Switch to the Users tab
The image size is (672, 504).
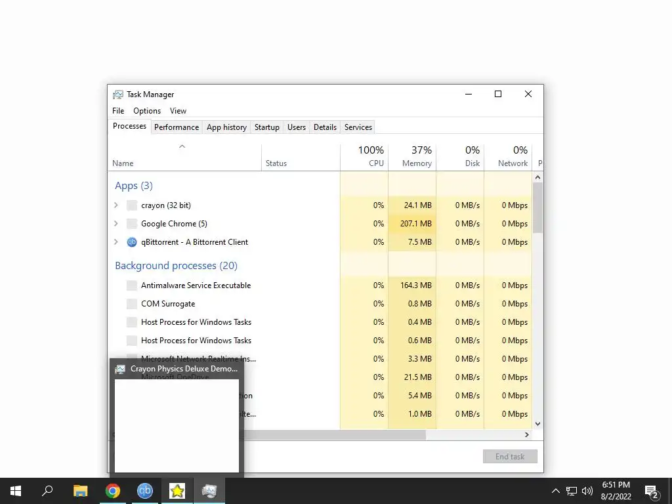[x=297, y=127]
